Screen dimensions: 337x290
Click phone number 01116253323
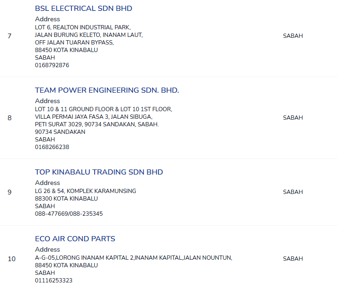(x=54, y=281)
